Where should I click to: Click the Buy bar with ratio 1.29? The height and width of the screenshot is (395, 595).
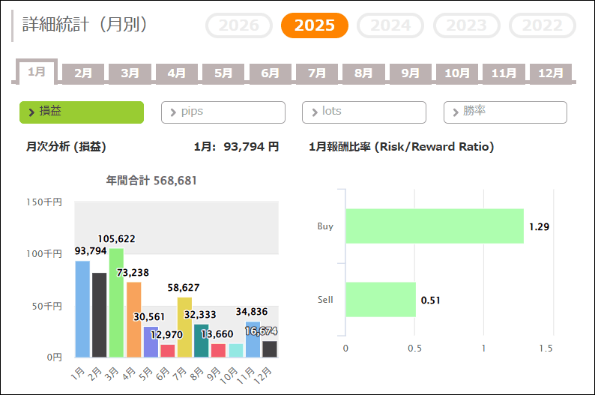pyautogui.click(x=435, y=226)
